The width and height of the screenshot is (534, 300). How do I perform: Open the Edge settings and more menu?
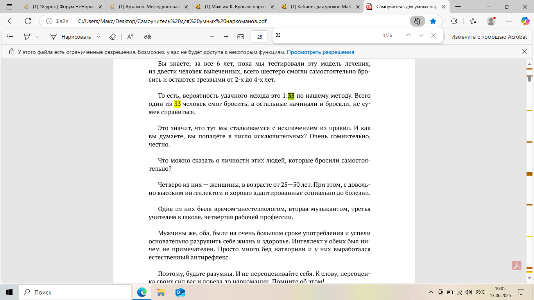tap(509, 21)
